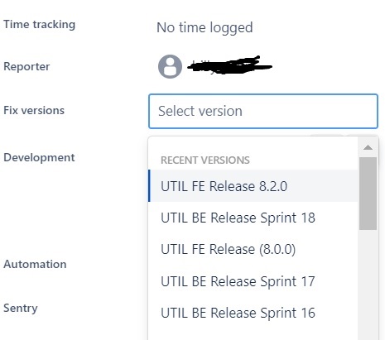The width and height of the screenshot is (385, 340).
Task: Pick UTIL FE Release (8.0.0) option
Action: tap(253, 249)
